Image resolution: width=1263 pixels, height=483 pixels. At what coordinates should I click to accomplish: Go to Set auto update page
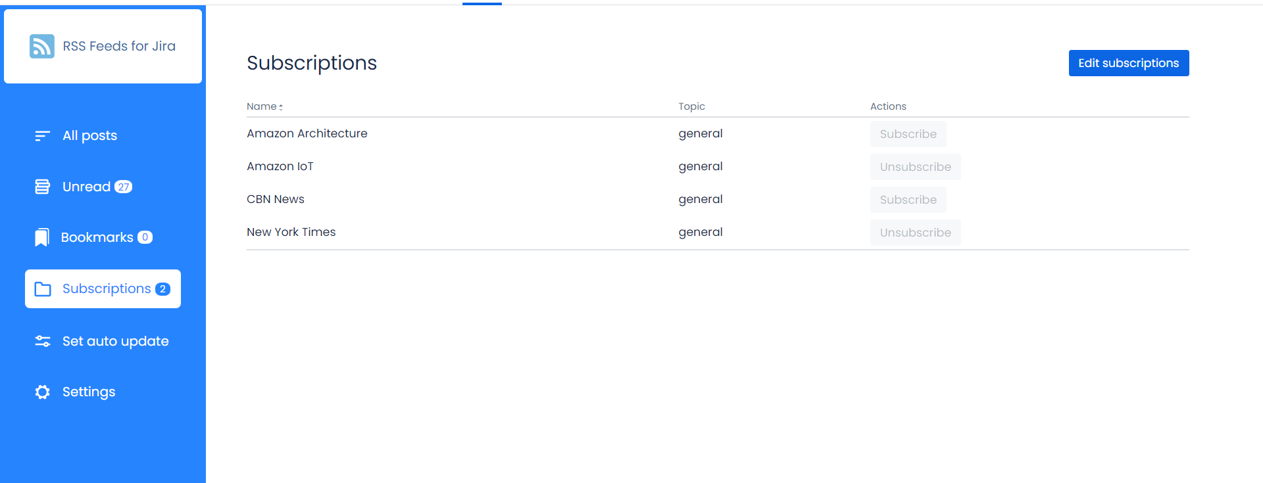115,341
